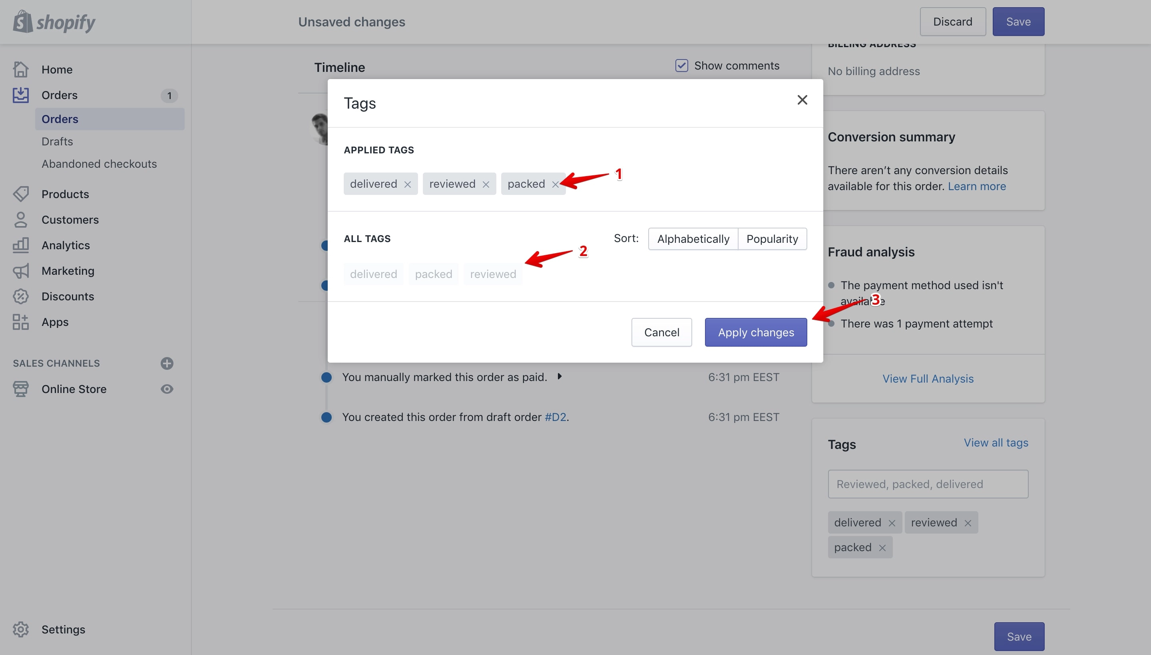Click View all tags link
Image resolution: width=1151 pixels, height=655 pixels.
996,443
